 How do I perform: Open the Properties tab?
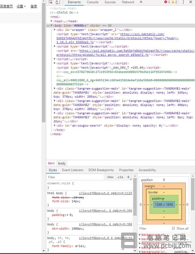126,170
